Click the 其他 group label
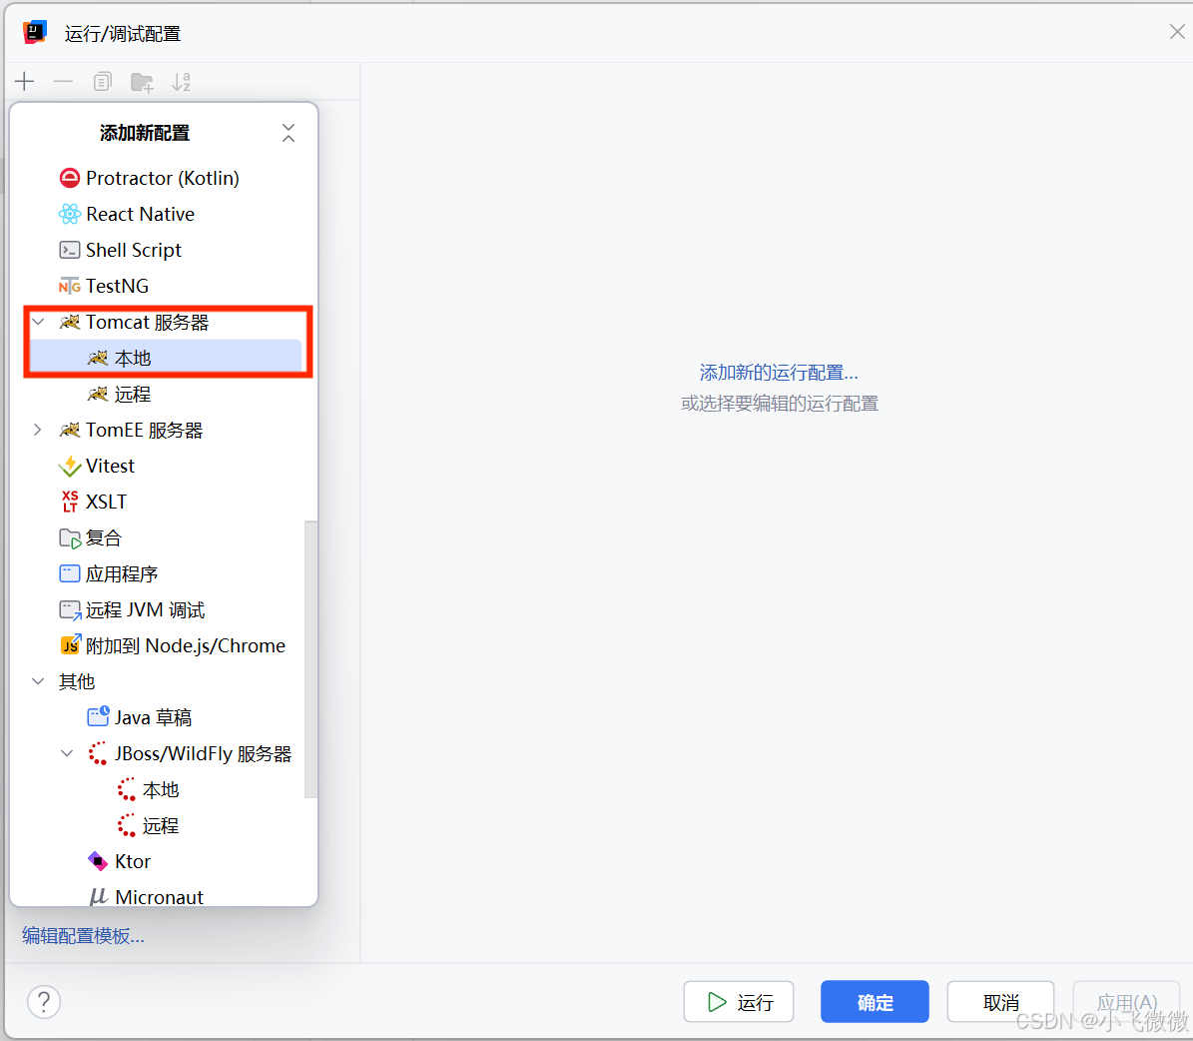 tap(77, 681)
